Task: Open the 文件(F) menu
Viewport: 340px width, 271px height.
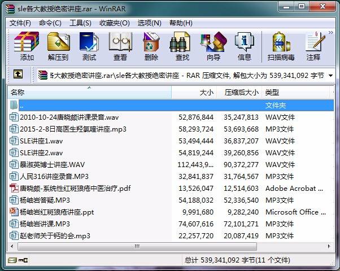Action: click(x=20, y=23)
